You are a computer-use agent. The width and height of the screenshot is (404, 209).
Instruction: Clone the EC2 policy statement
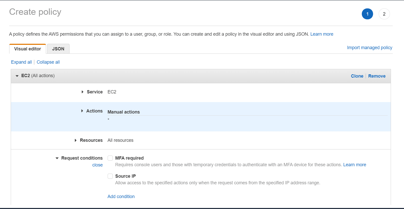tap(357, 76)
